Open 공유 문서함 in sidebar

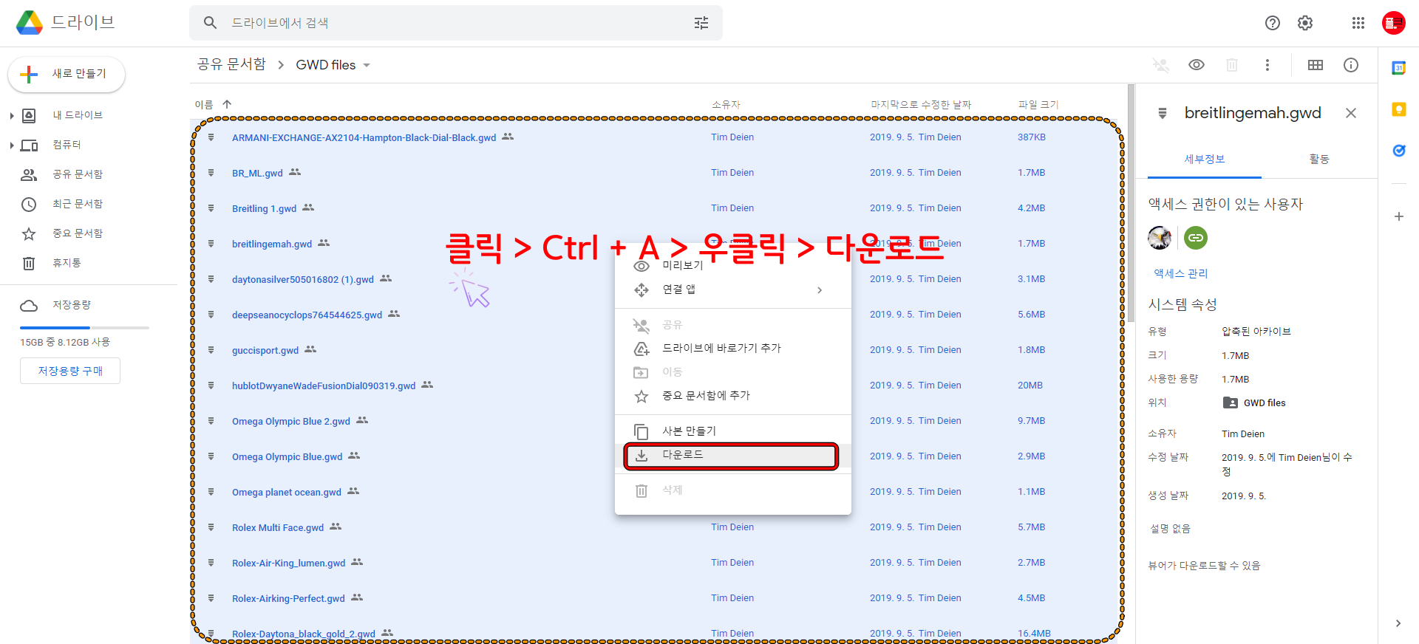[77, 174]
